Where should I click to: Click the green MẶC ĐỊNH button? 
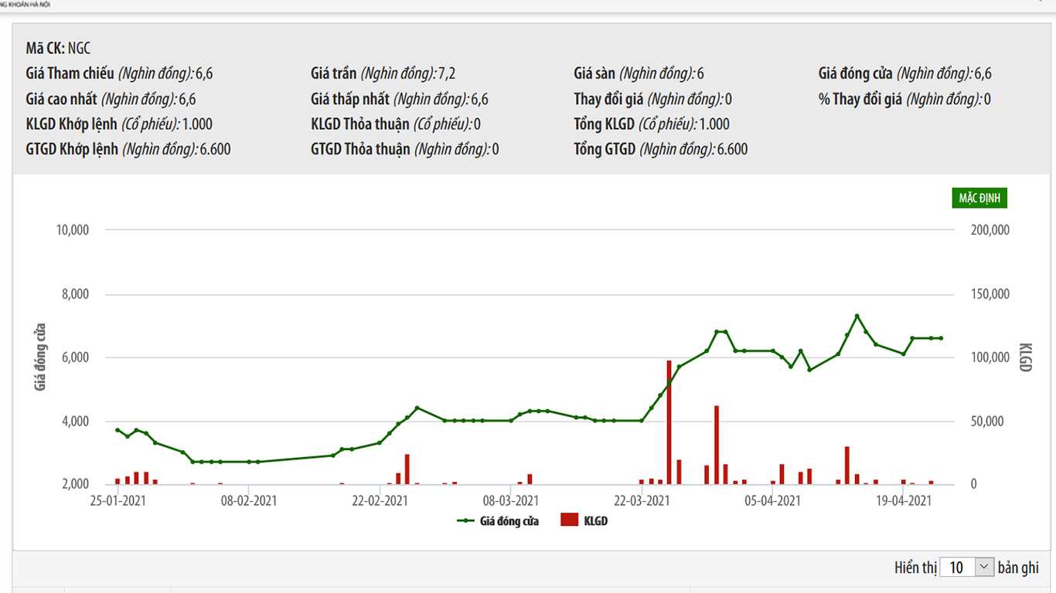(979, 198)
